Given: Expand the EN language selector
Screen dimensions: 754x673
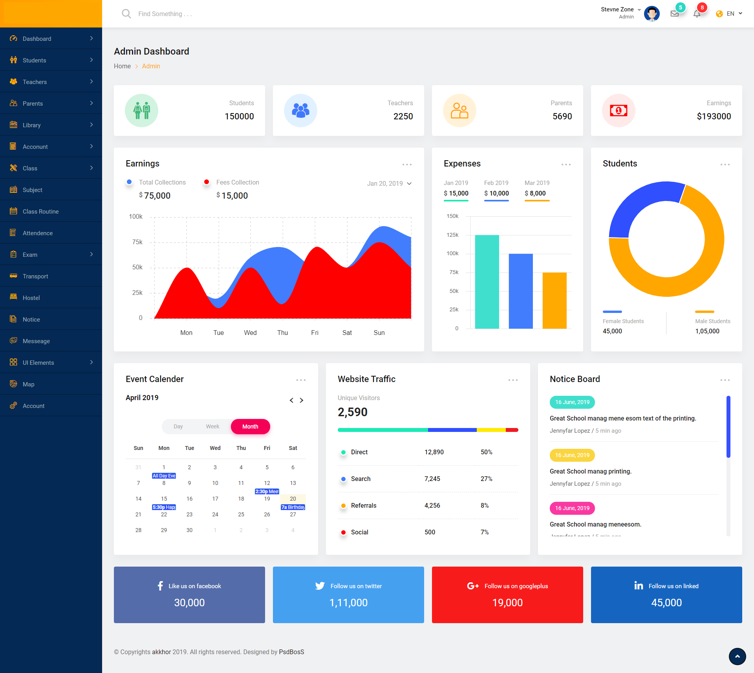Looking at the screenshot, I should pyautogui.click(x=730, y=13).
